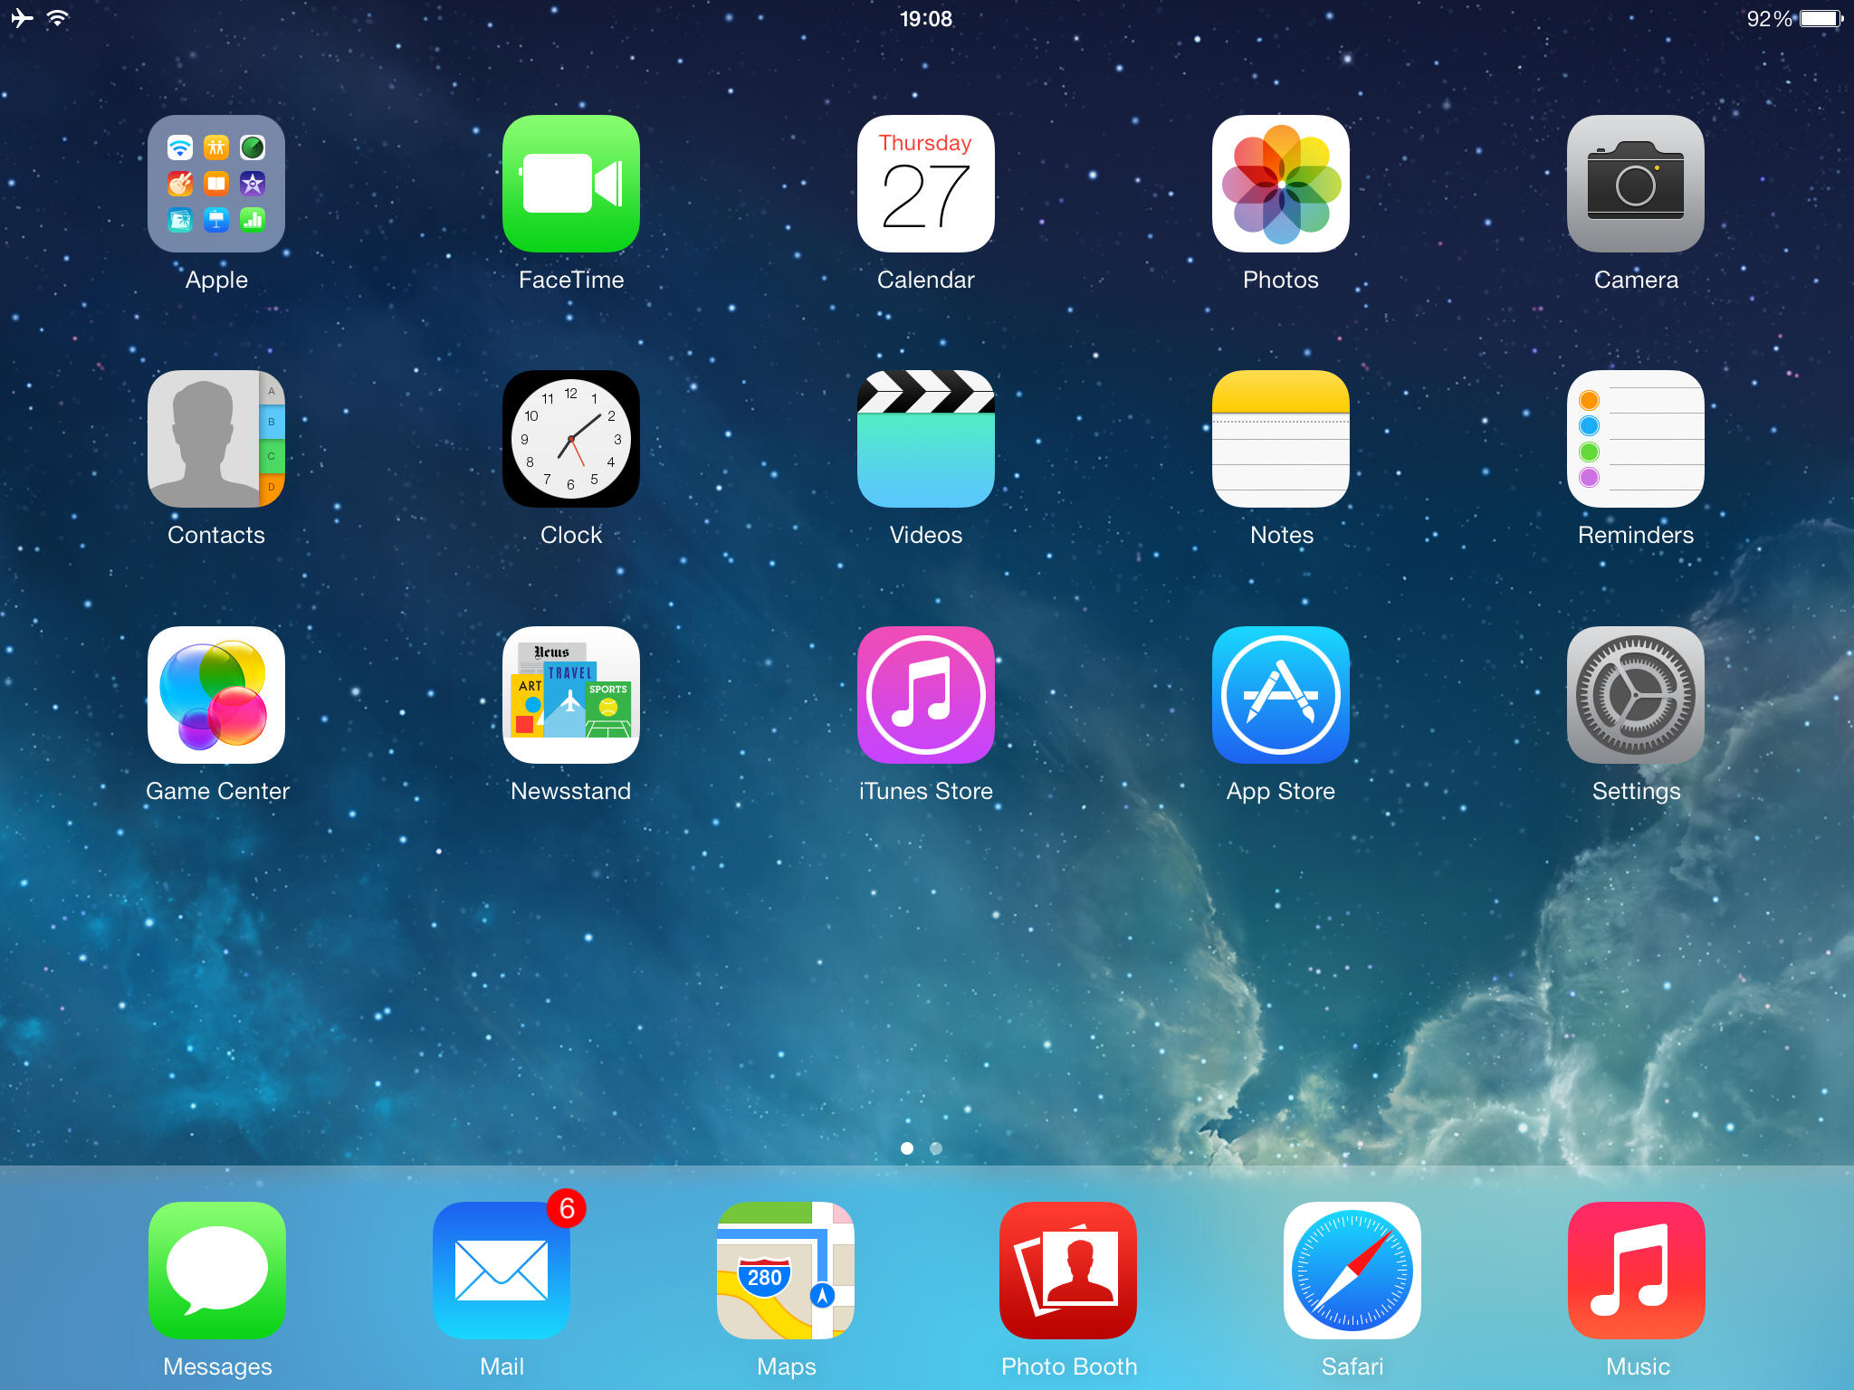Screen dimensions: 1854x1390
Task: Open the FaceTime app
Action: [x=570, y=184]
